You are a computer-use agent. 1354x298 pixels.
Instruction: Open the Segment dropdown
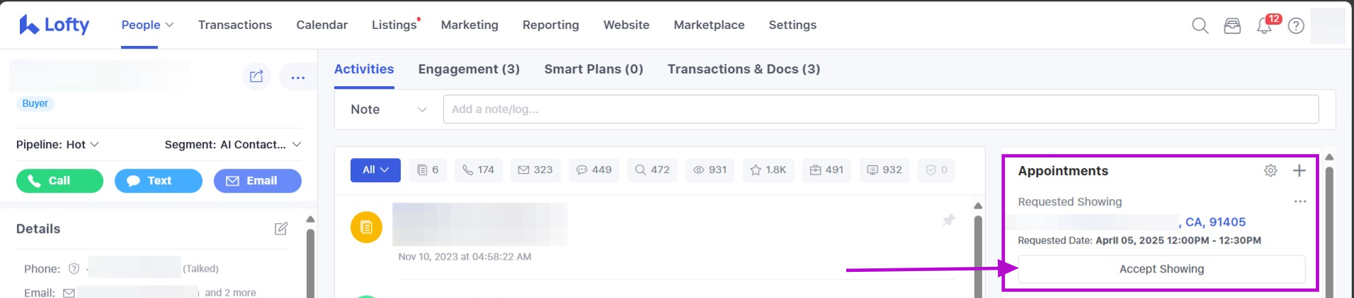click(x=233, y=145)
